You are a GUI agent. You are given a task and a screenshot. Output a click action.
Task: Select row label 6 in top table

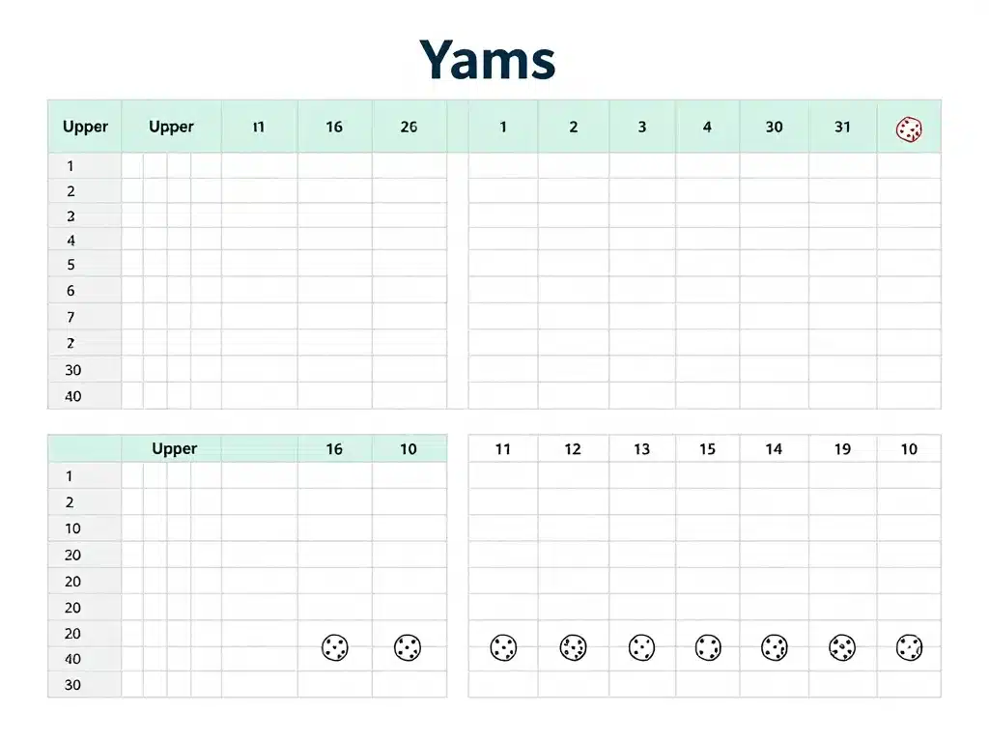coord(71,291)
